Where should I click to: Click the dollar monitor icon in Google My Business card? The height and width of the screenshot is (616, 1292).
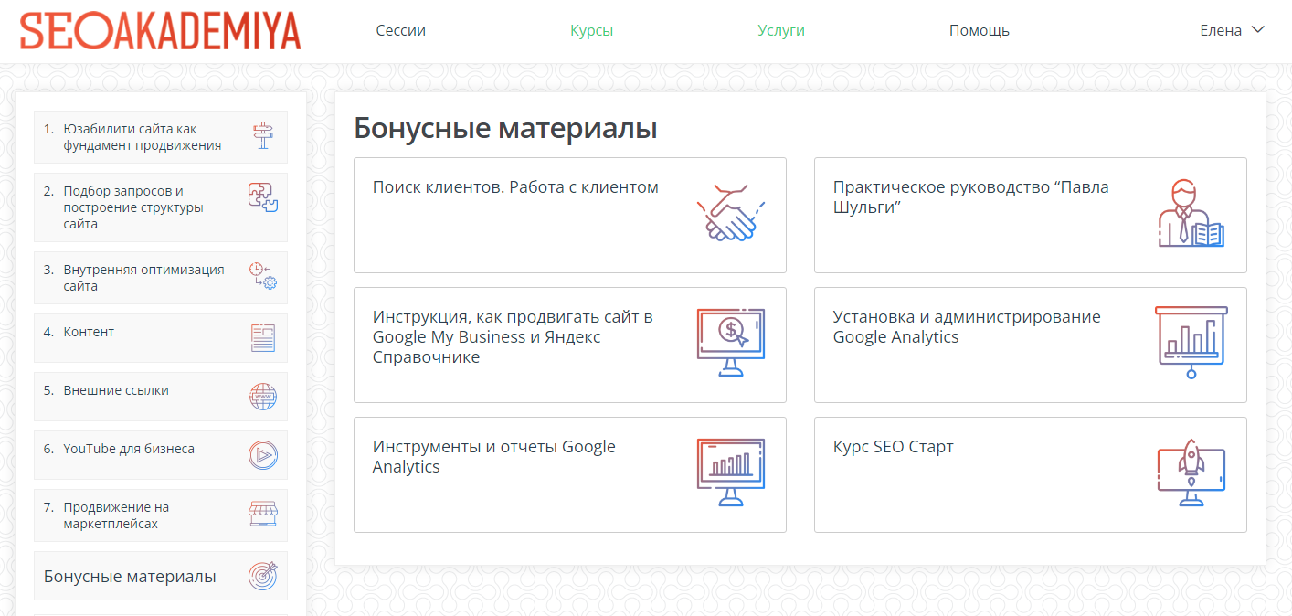click(731, 343)
